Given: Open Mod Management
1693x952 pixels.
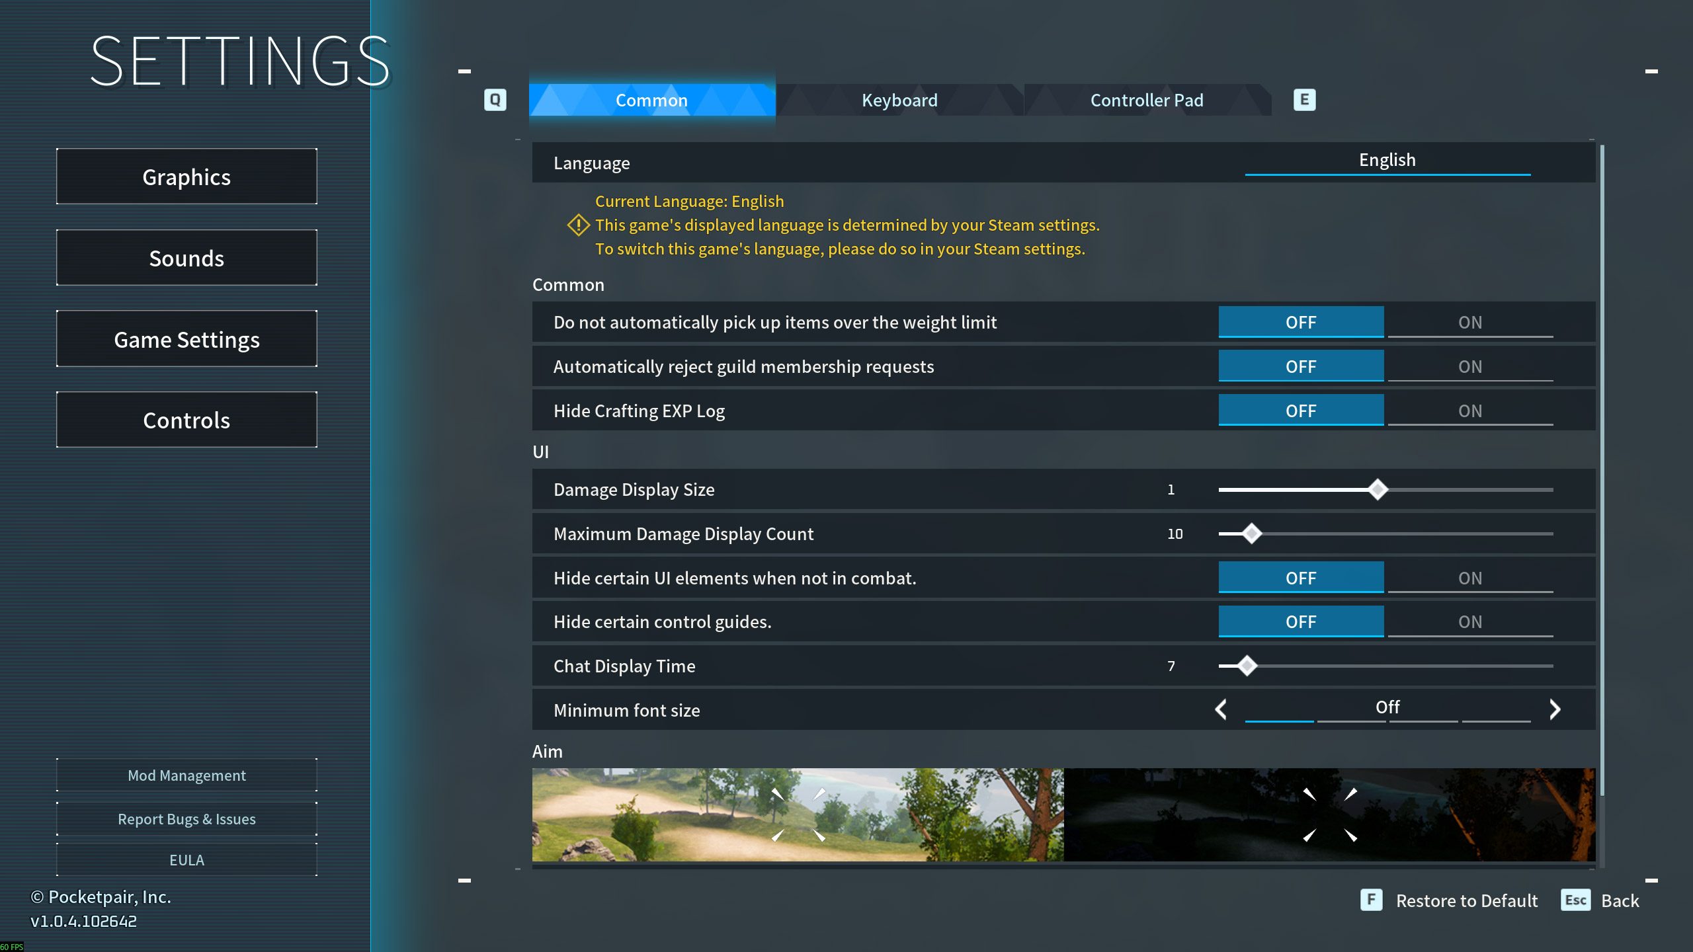Looking at the screenshot, I should pos(186,775).
